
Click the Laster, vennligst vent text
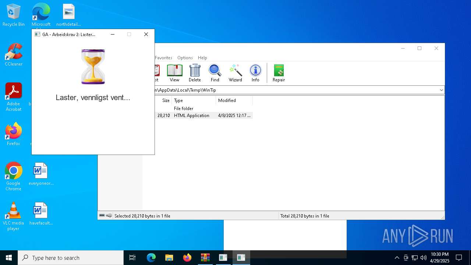coord(93,98)
